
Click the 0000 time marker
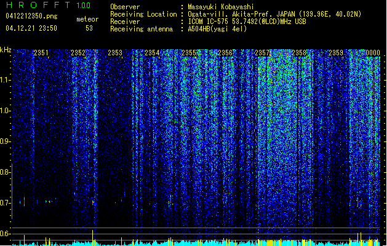tap(373, 53)
